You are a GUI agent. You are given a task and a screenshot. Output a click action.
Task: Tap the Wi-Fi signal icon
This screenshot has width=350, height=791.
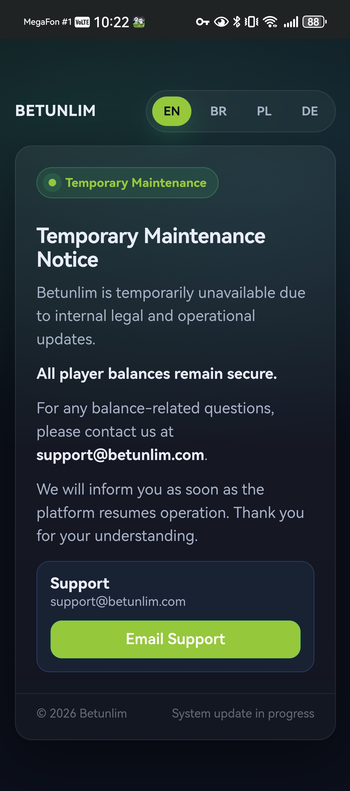coord(270,22)
